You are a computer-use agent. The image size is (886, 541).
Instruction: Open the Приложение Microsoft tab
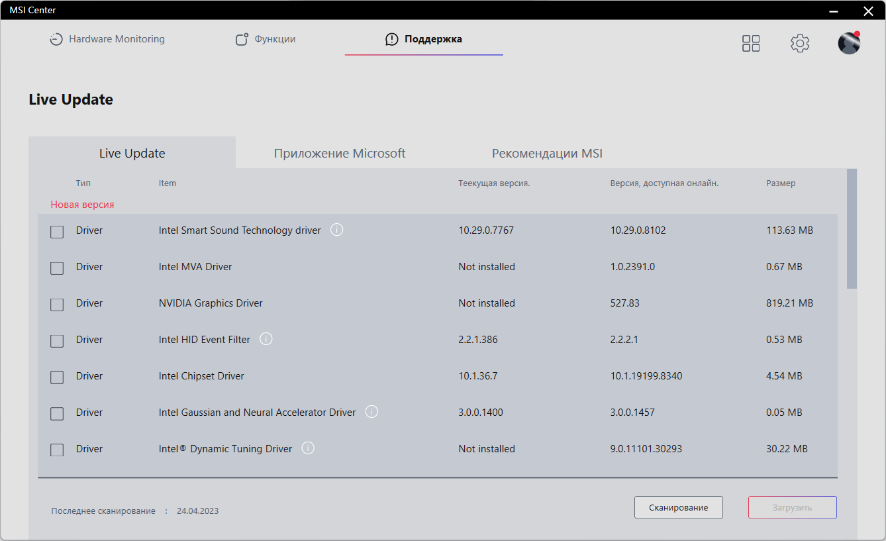[340, 154]
